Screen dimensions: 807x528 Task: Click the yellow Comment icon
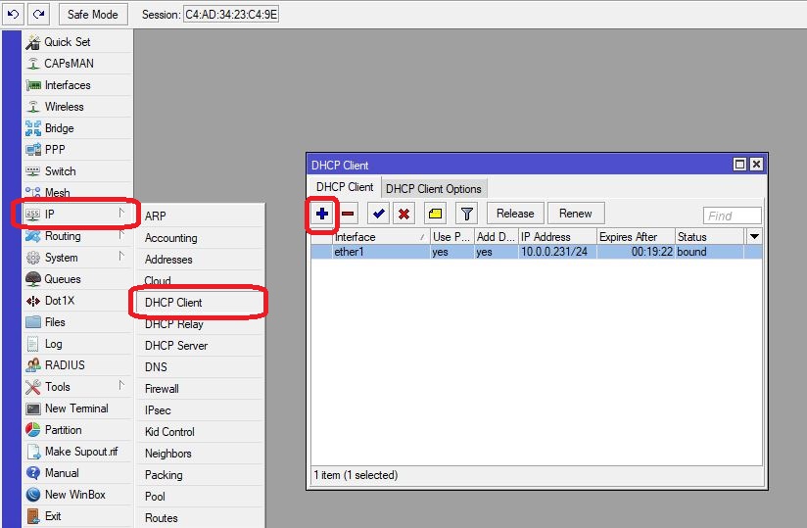(x=436, y=214)
